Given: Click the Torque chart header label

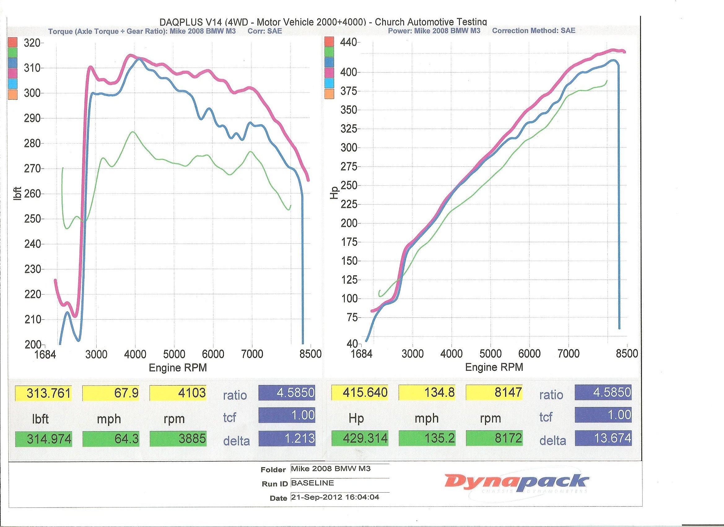Looking at the screenshot, I should 142,31.
